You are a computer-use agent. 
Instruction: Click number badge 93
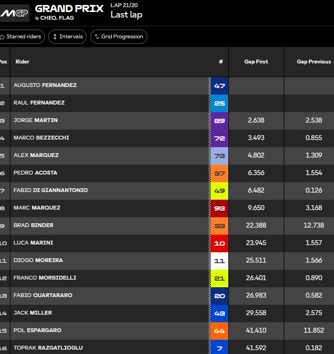[x=220, y=208]
